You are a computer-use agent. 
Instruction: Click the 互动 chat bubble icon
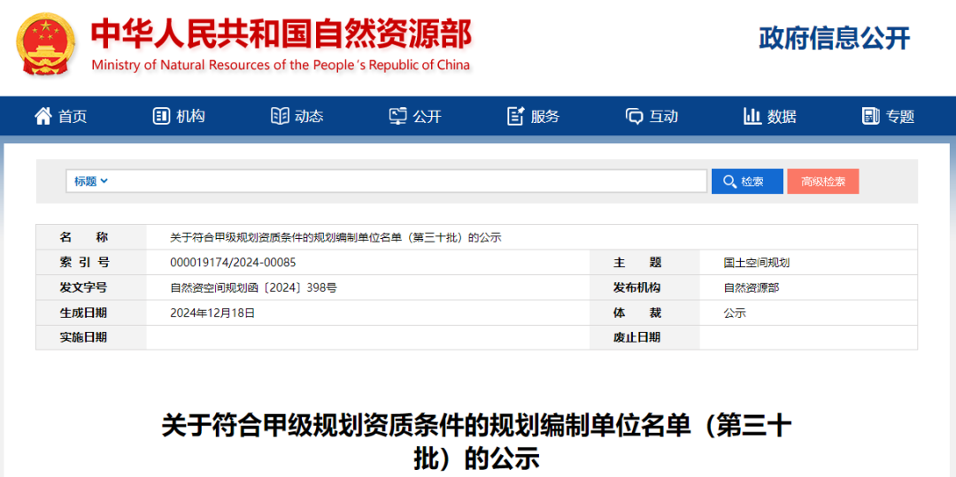[x=634, y=116]
